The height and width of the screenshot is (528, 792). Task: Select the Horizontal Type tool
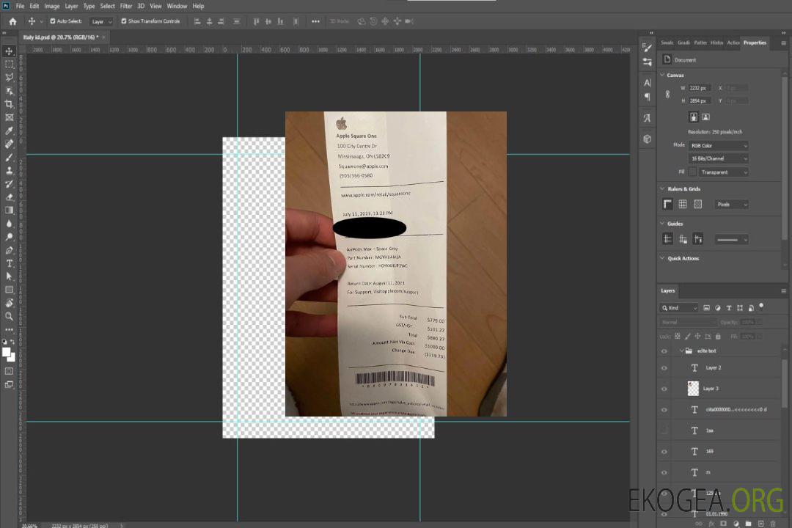[x=9, y=263]
